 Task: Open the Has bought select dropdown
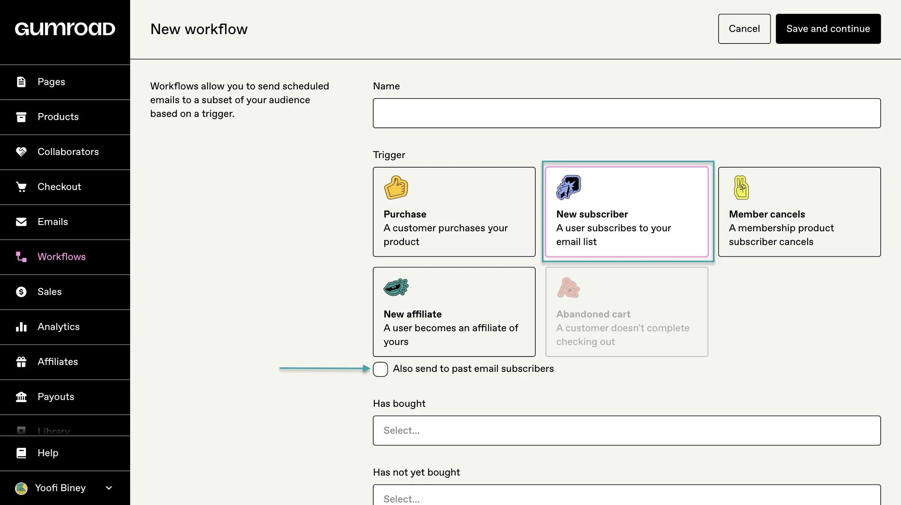click(x=627, y=430)
